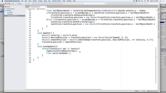Open the Debug configuration dropdown
This screenshot has width=166, height=93.
point(20,4)
